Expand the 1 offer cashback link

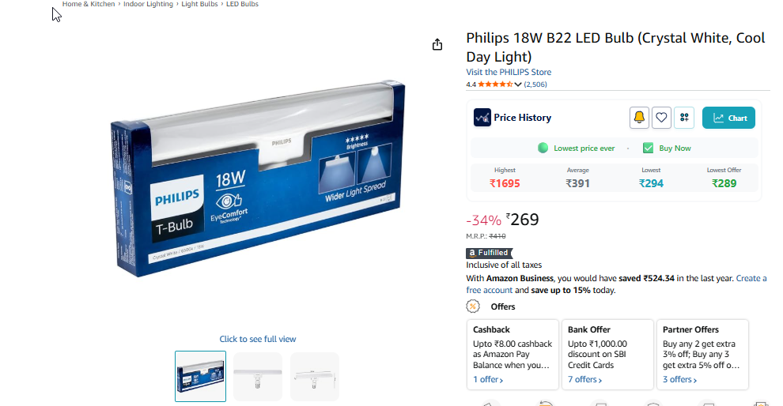488,380
